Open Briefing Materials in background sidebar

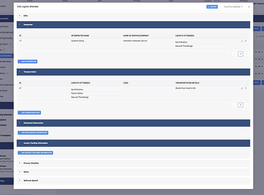(x=6, y=115)
